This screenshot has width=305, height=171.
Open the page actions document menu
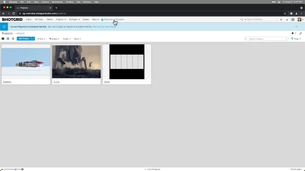(x=294, y=33)
